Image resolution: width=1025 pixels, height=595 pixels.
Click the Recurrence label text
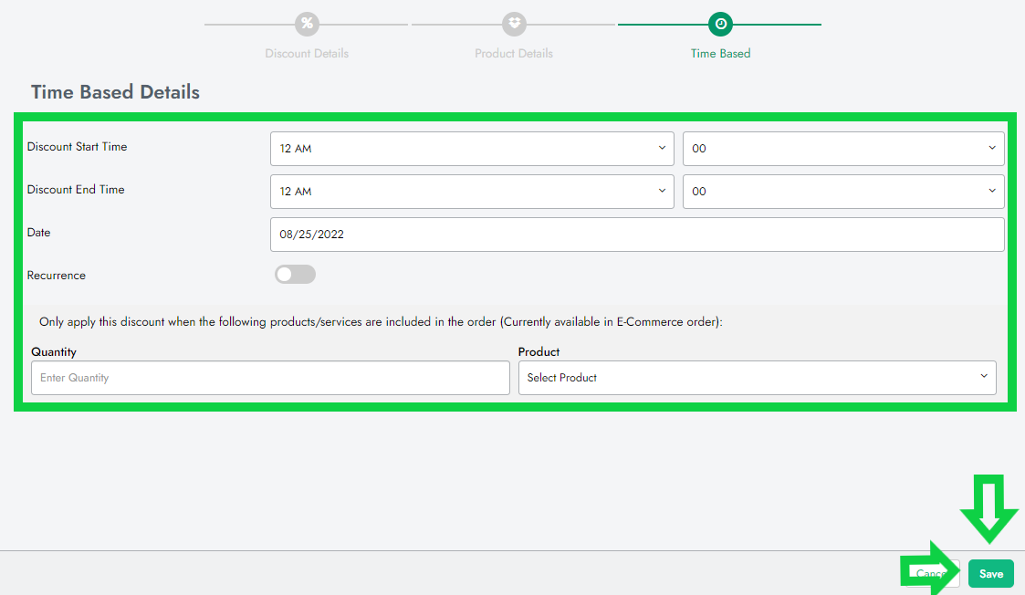(x=57, y=276)
